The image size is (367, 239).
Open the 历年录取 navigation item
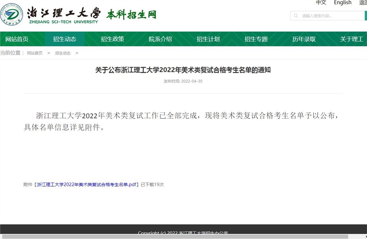pyautogui.click(x=304, y=39)
